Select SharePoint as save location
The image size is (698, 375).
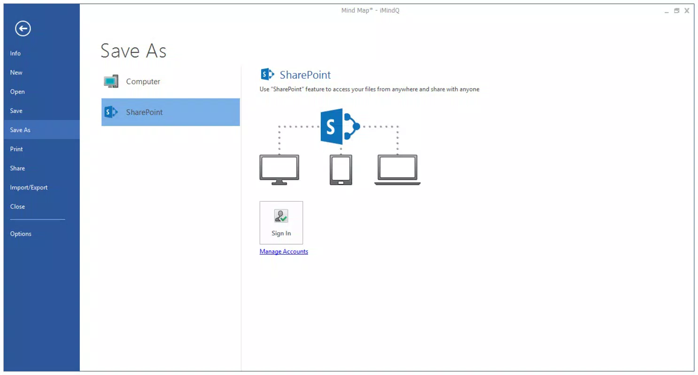point(171,112)
